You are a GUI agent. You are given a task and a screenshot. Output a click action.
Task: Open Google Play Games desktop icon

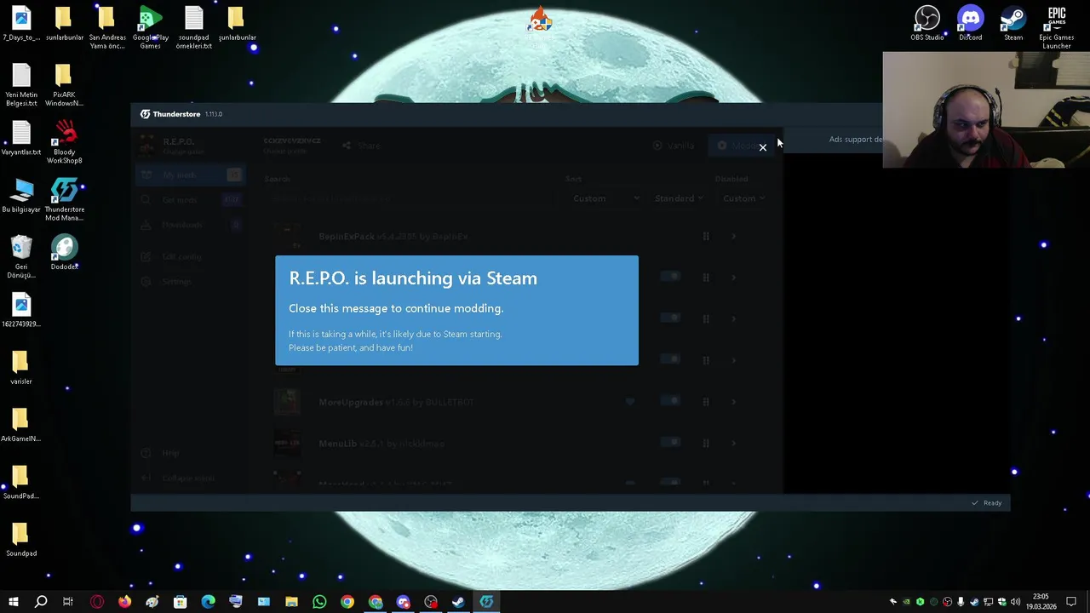pyautogui.click(x=150, y=28)
